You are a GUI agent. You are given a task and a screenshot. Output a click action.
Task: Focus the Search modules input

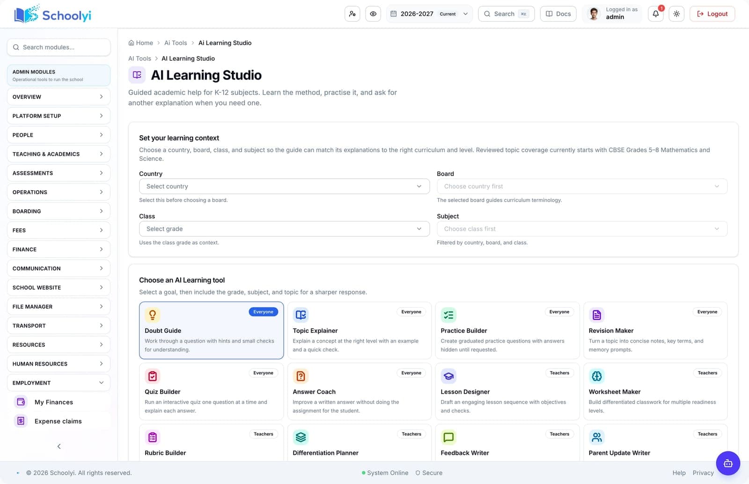click(x=59, y=47)
